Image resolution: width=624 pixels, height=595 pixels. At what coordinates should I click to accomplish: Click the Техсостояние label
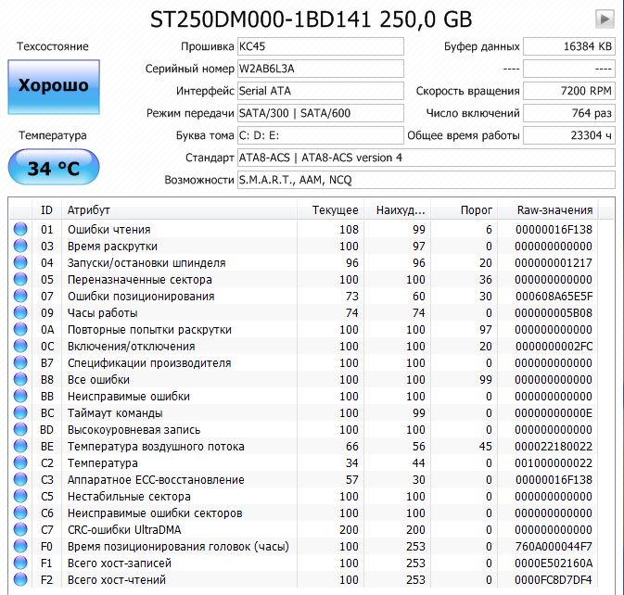tap(53, 46)
